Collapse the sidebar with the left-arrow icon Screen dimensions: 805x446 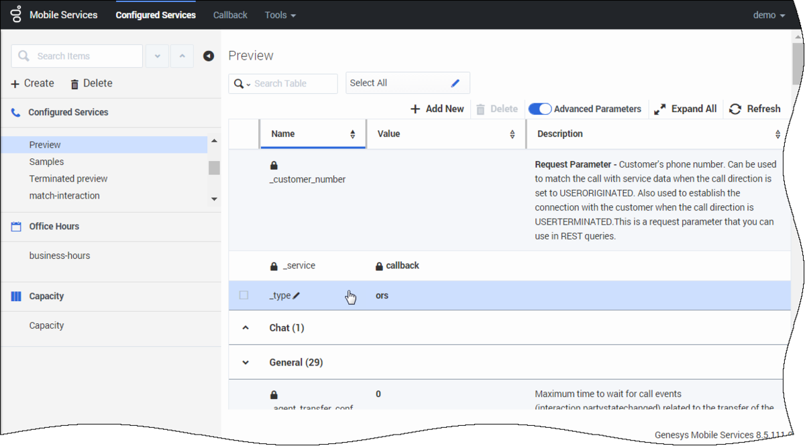209,56
